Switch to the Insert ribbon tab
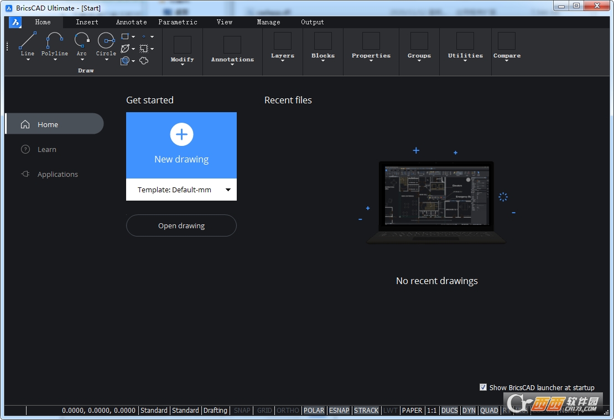 87,22
